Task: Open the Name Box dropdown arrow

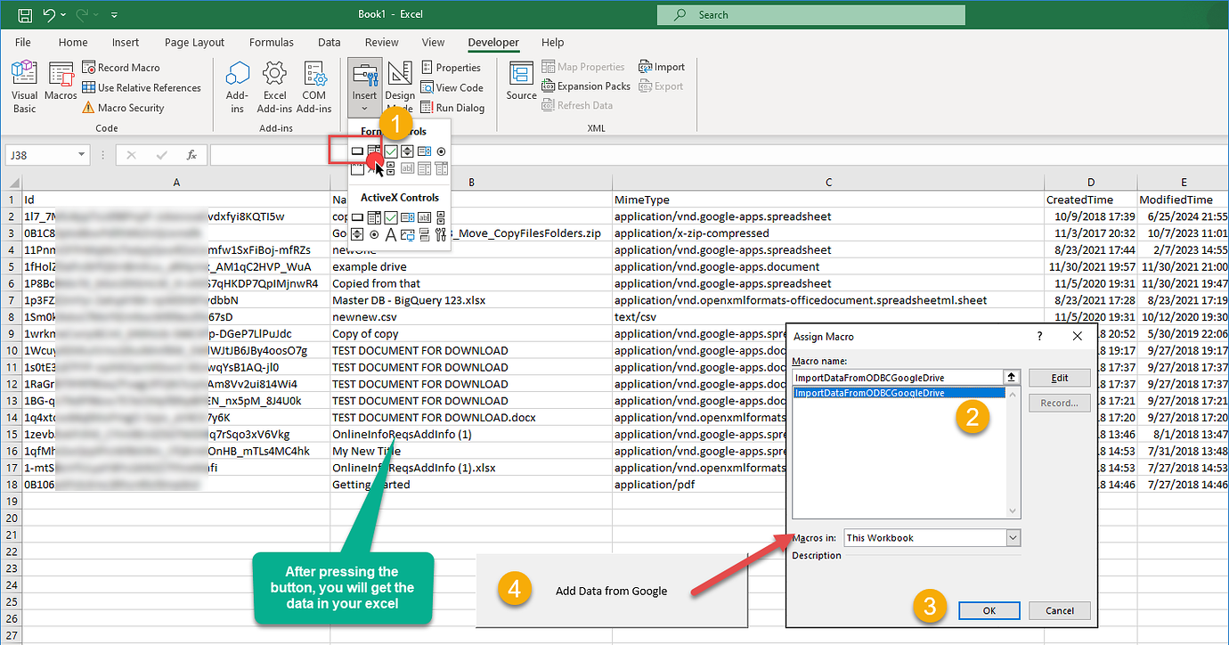Action: (x=81, y=153)
